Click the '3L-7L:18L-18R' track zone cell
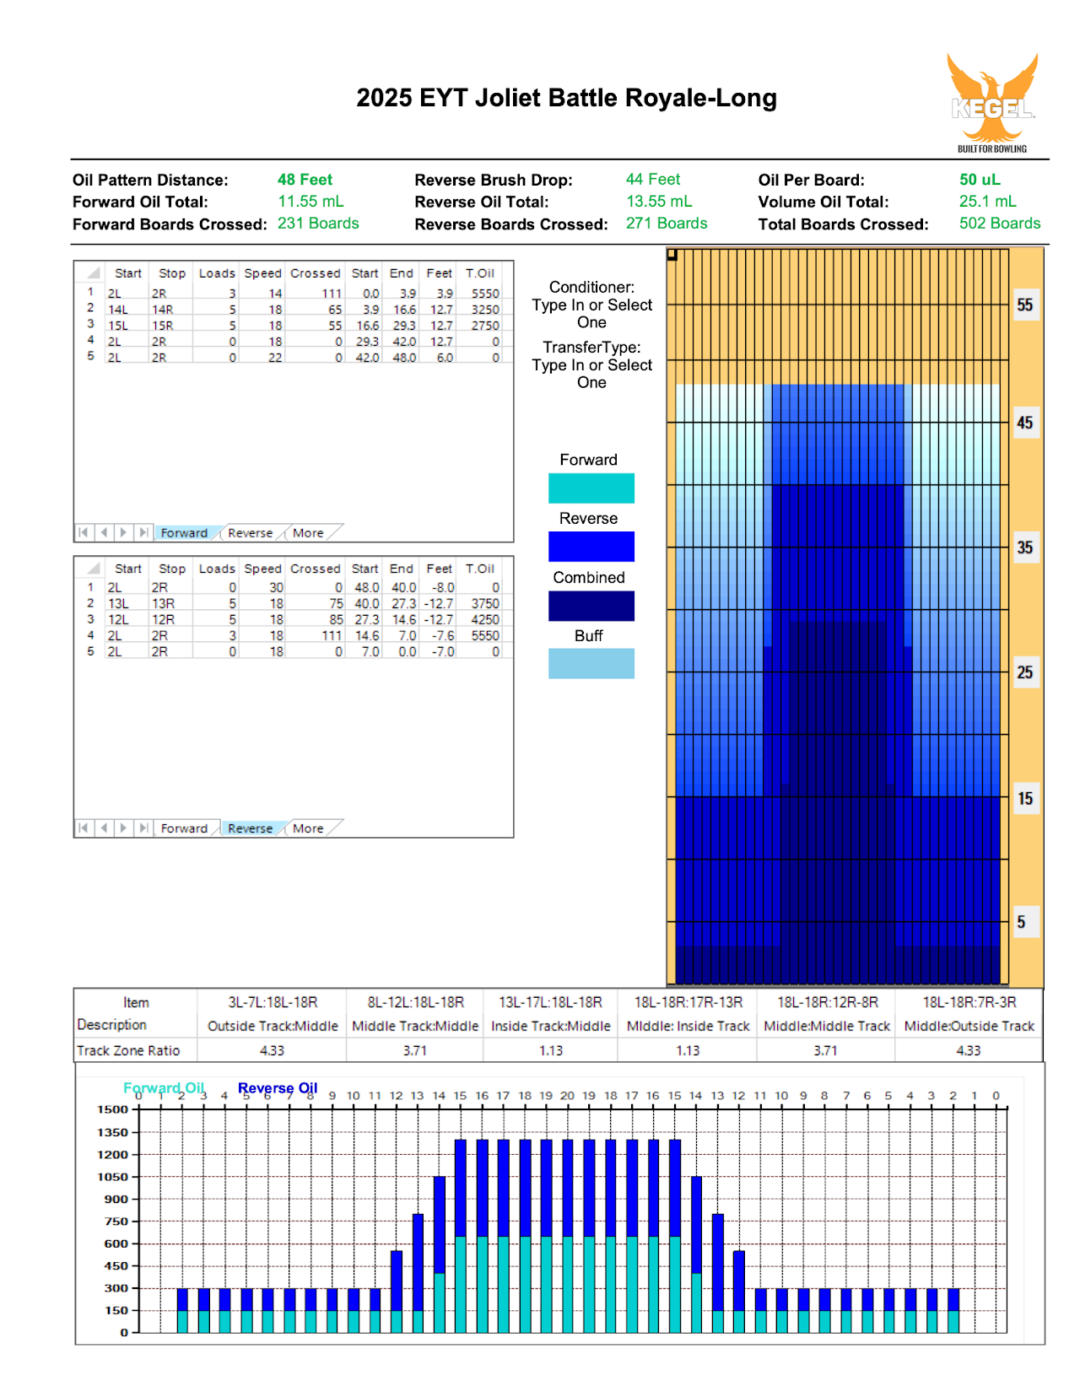Viewport: 1080px width, 1397px height. (x=273, y=1002)
